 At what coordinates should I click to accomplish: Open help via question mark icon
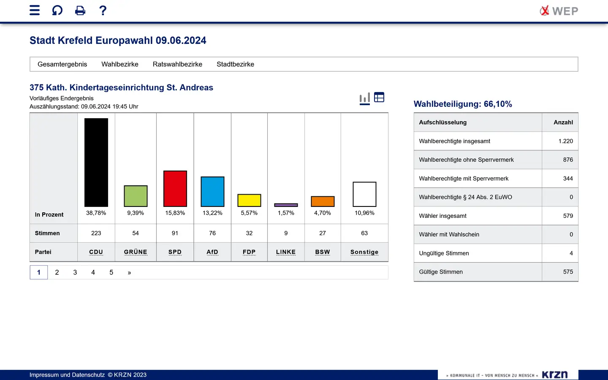[103, 10]
